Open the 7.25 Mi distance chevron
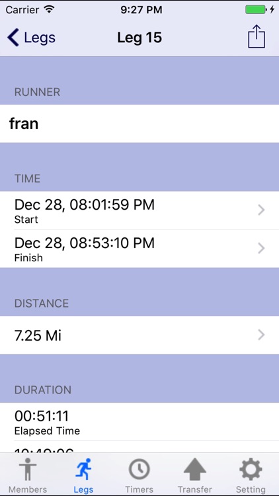Screen dimensions: 279x496 pyautogui.click(x=261, y=335)
